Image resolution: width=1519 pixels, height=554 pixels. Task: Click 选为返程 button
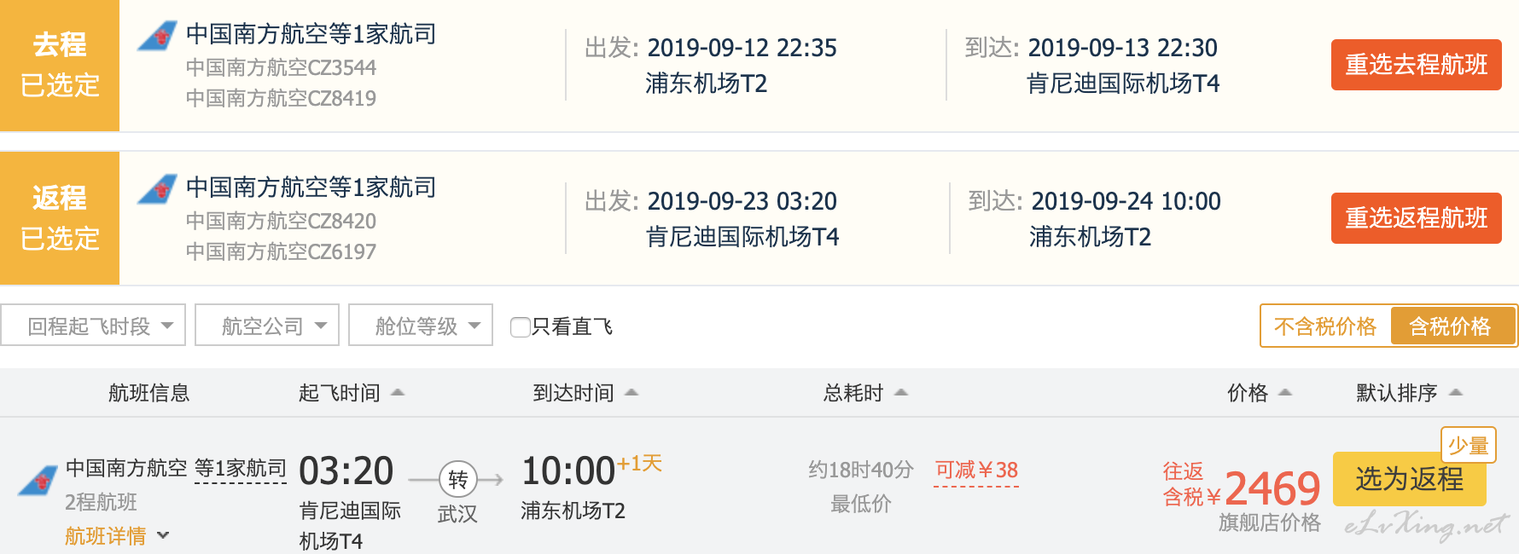[1410, 479]
